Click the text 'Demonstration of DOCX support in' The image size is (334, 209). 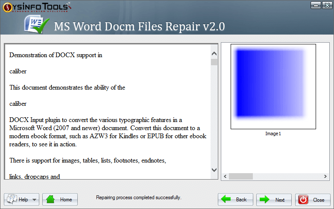click(x=56, y=55)
